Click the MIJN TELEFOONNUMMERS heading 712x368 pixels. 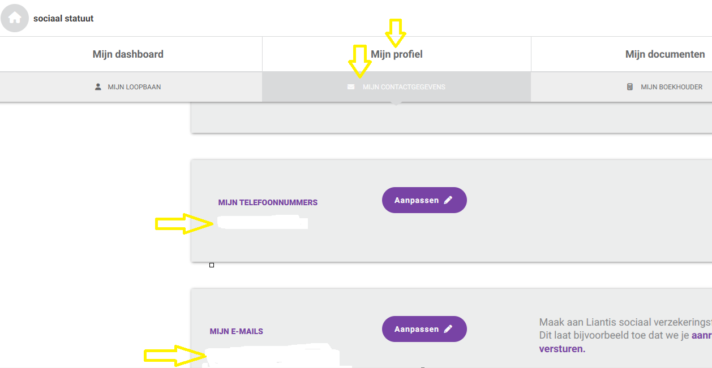pyautogui.click(x=268, y=202)
